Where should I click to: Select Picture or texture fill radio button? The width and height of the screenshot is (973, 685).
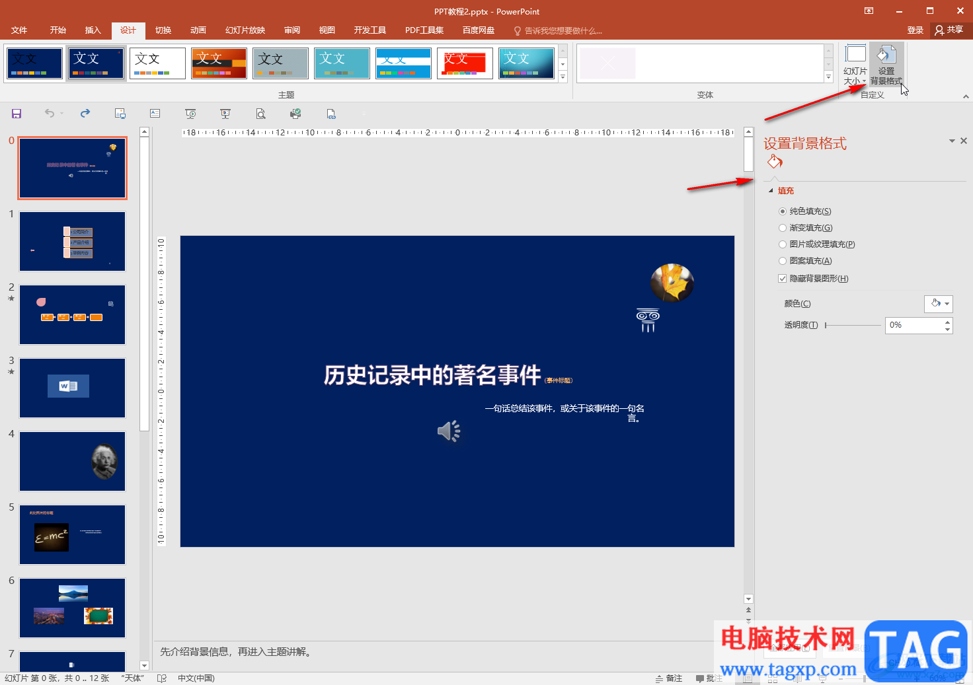pyautogui.click(x=783, y=244)
